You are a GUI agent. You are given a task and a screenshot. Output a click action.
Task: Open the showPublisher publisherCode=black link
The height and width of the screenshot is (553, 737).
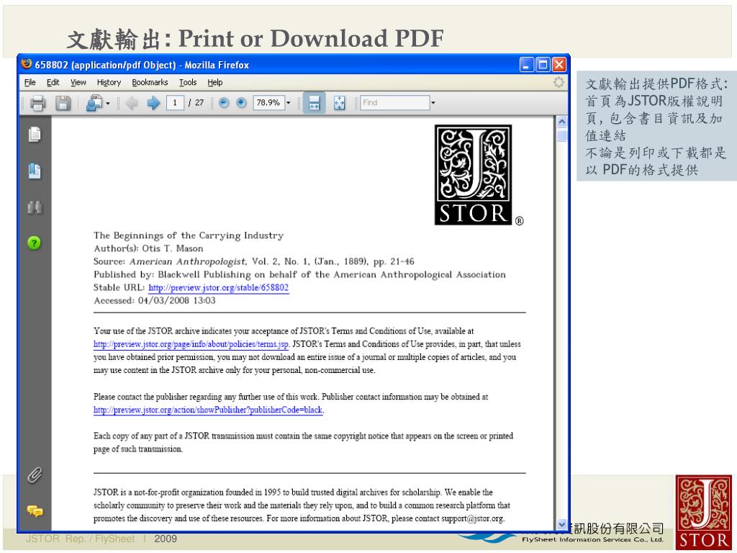coord(208,410)
